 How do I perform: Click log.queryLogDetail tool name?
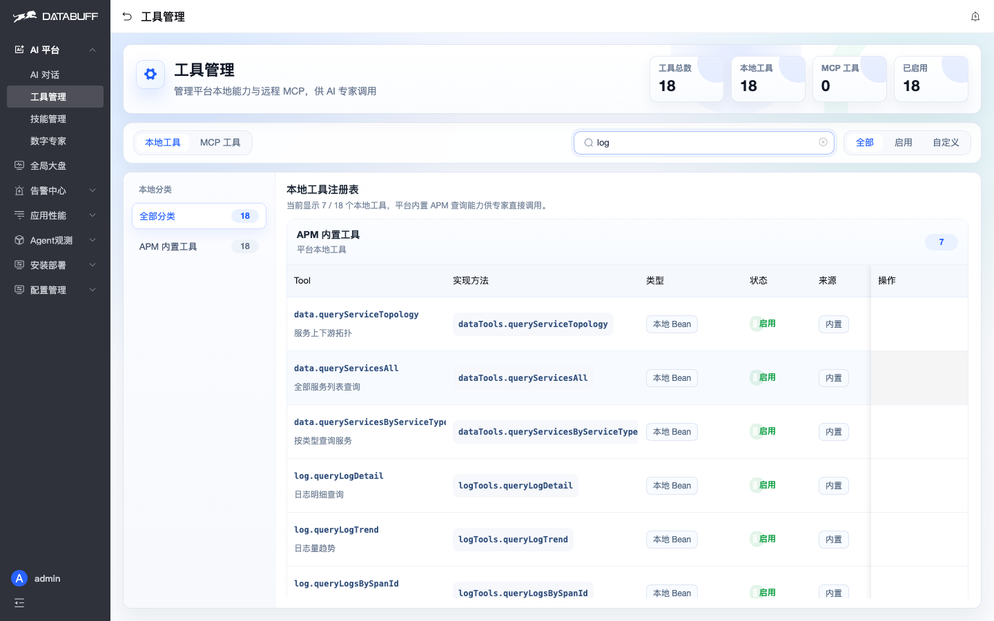[339, 476]
